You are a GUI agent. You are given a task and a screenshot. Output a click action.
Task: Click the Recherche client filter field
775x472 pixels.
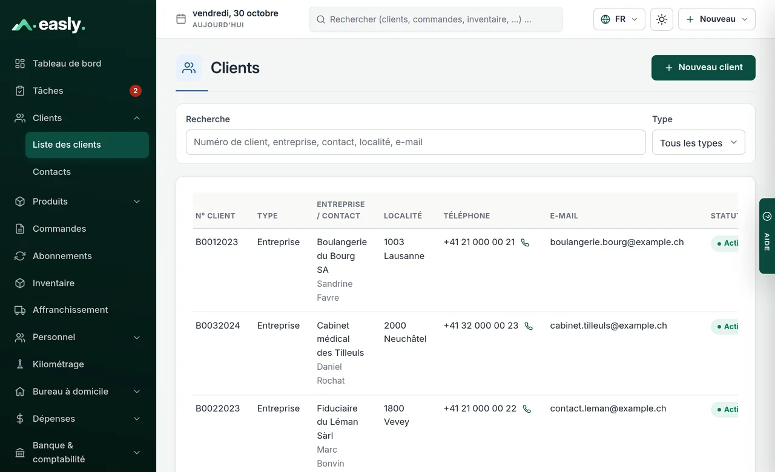(x=415, y=142)
